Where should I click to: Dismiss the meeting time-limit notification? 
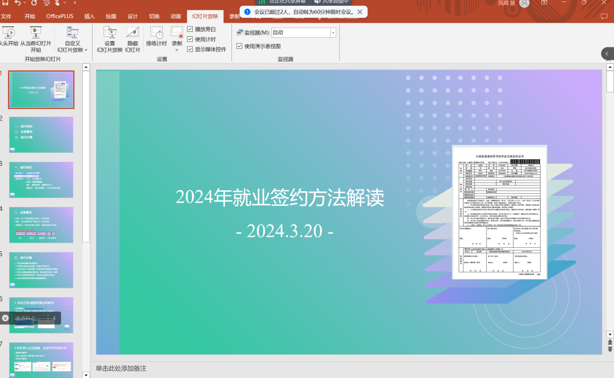tap(360, 12)
